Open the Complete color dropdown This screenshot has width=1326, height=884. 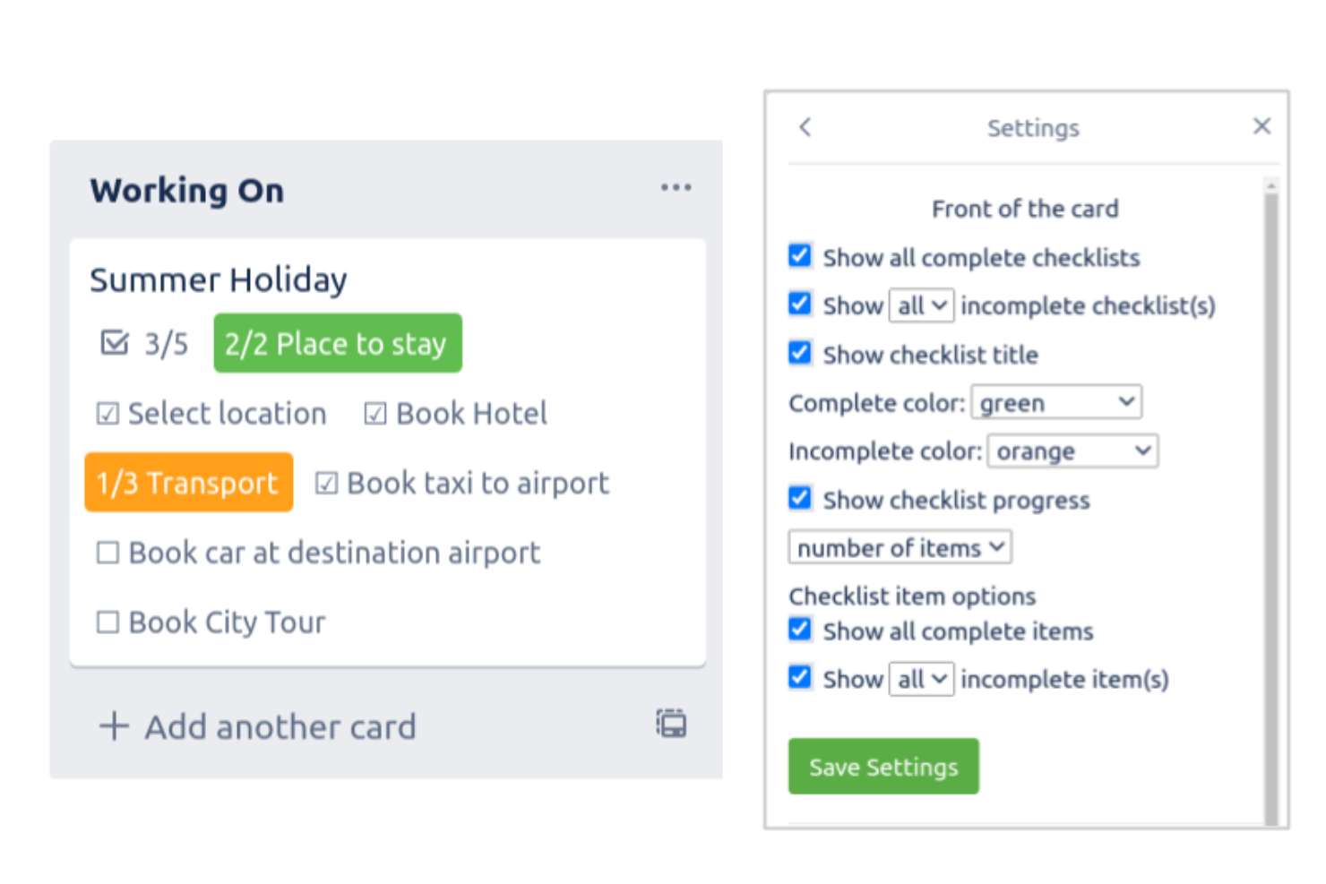(x=1055, y=402)
